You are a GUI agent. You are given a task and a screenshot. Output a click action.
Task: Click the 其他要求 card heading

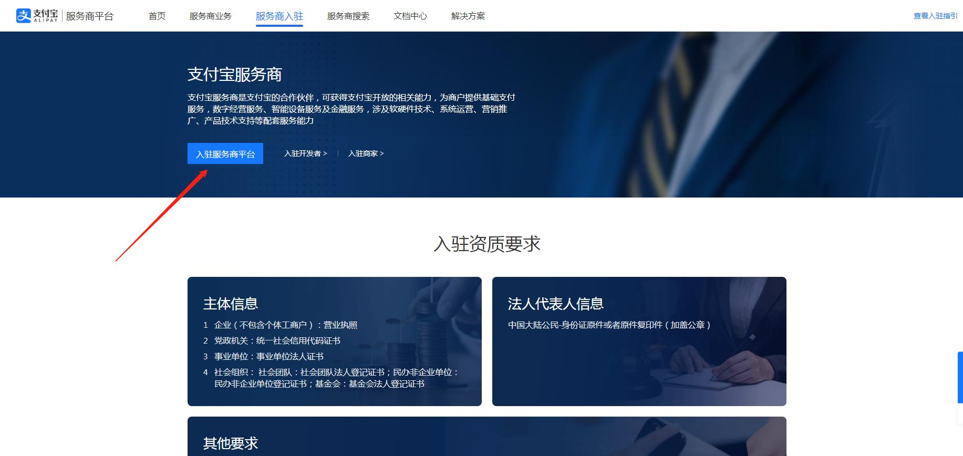point(231,443)
